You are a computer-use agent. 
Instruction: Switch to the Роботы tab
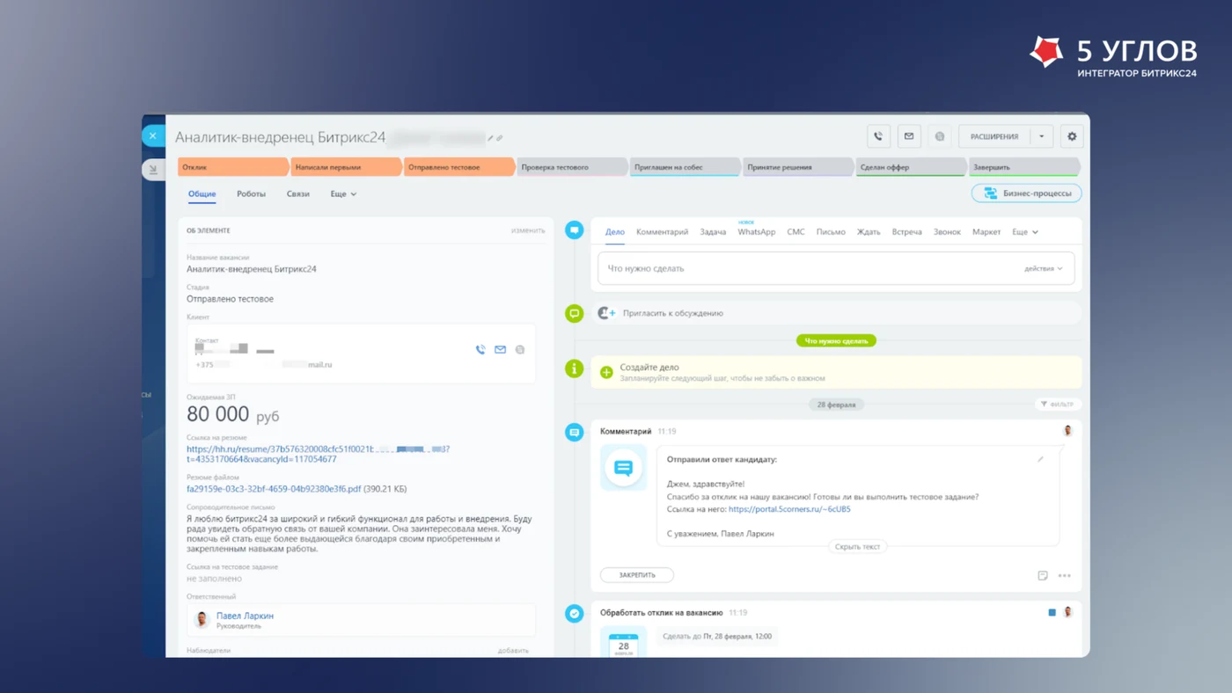[251, 193]
